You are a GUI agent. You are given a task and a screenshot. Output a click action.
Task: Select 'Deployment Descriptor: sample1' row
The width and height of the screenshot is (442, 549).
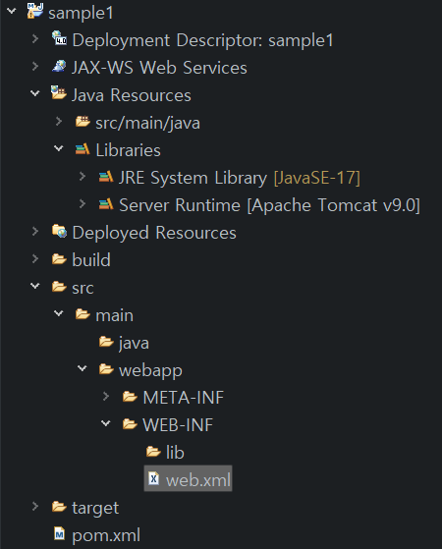tap(202, 40)
